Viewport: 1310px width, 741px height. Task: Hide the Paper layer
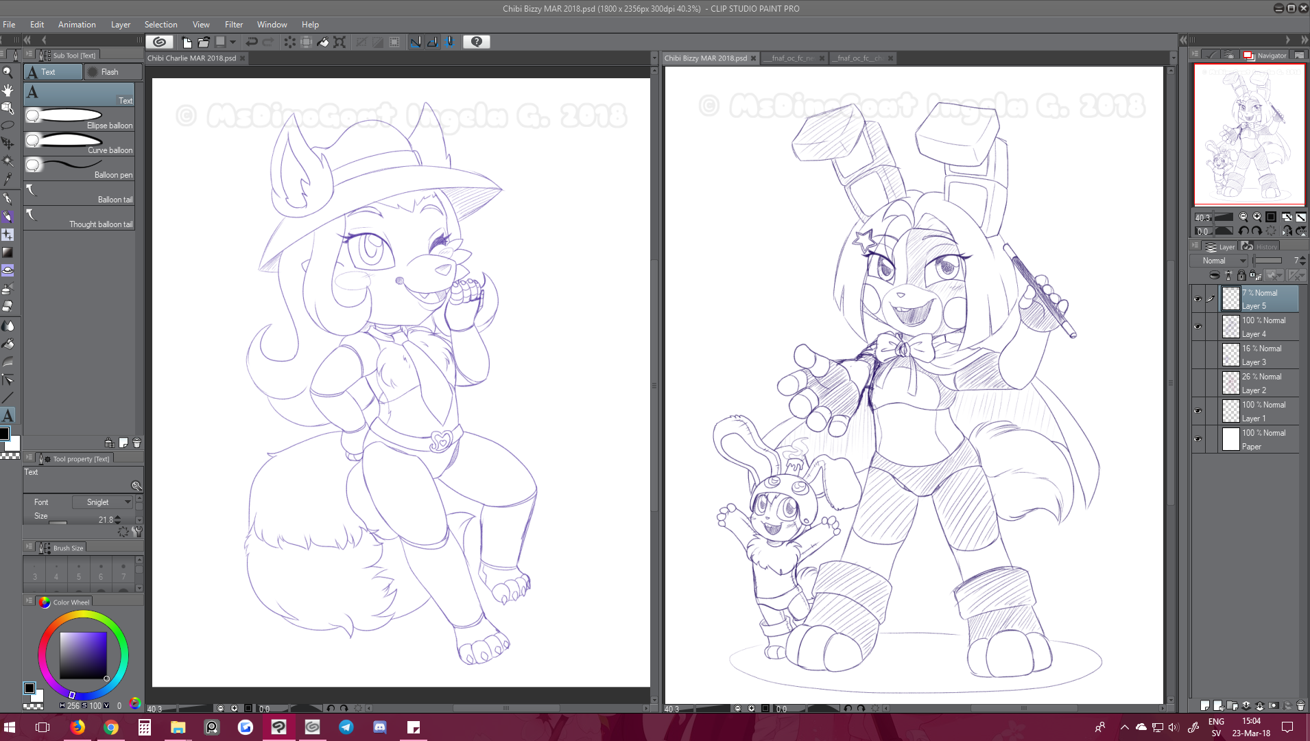pos(1198,439)
